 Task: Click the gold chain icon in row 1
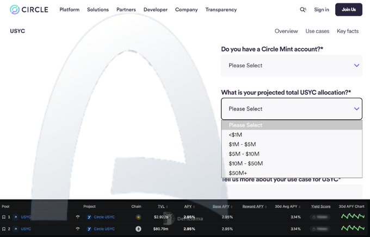(x=139, y=217)
